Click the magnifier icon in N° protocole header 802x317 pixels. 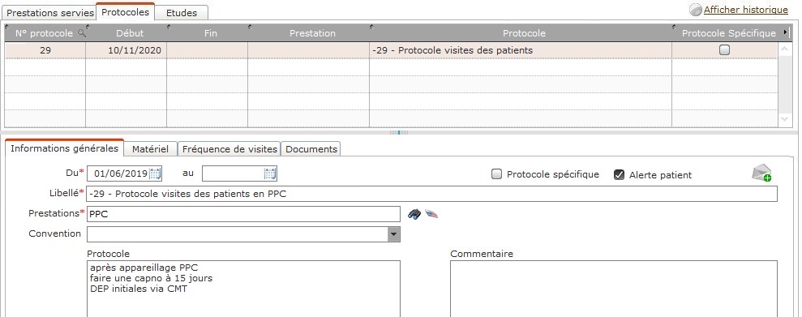81,33
